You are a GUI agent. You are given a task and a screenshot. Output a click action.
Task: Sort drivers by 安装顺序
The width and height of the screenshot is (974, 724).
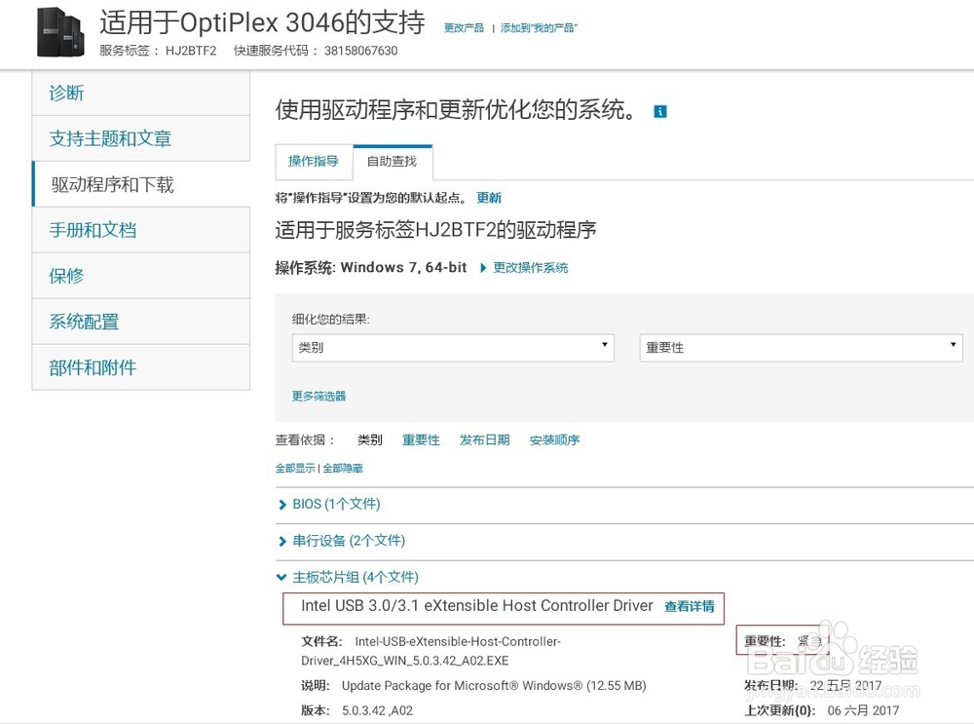[554, 440]
